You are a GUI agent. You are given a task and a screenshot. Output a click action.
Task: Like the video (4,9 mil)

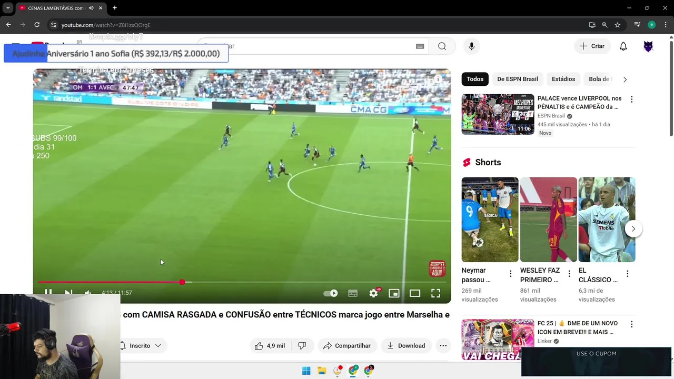270,346
